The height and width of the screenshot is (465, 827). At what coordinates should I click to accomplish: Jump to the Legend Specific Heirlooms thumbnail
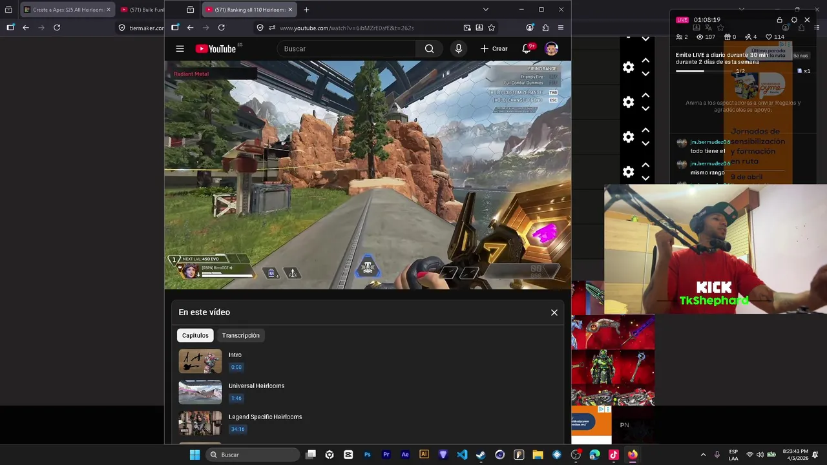[200, 424]
